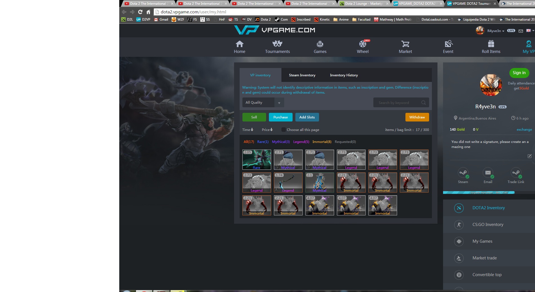Open the D2L bookmark
535x292 pixels.
(127, 20)
